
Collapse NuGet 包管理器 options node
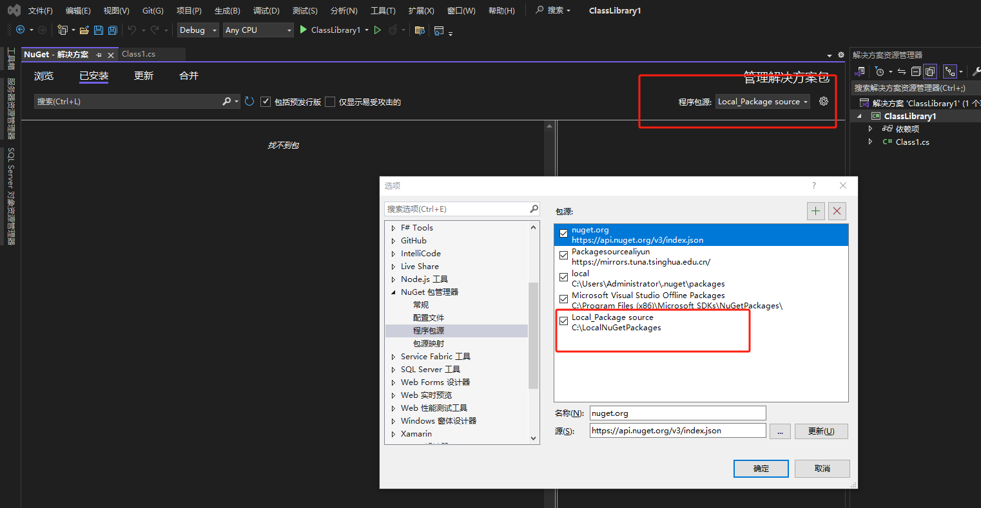coord(393,292)
